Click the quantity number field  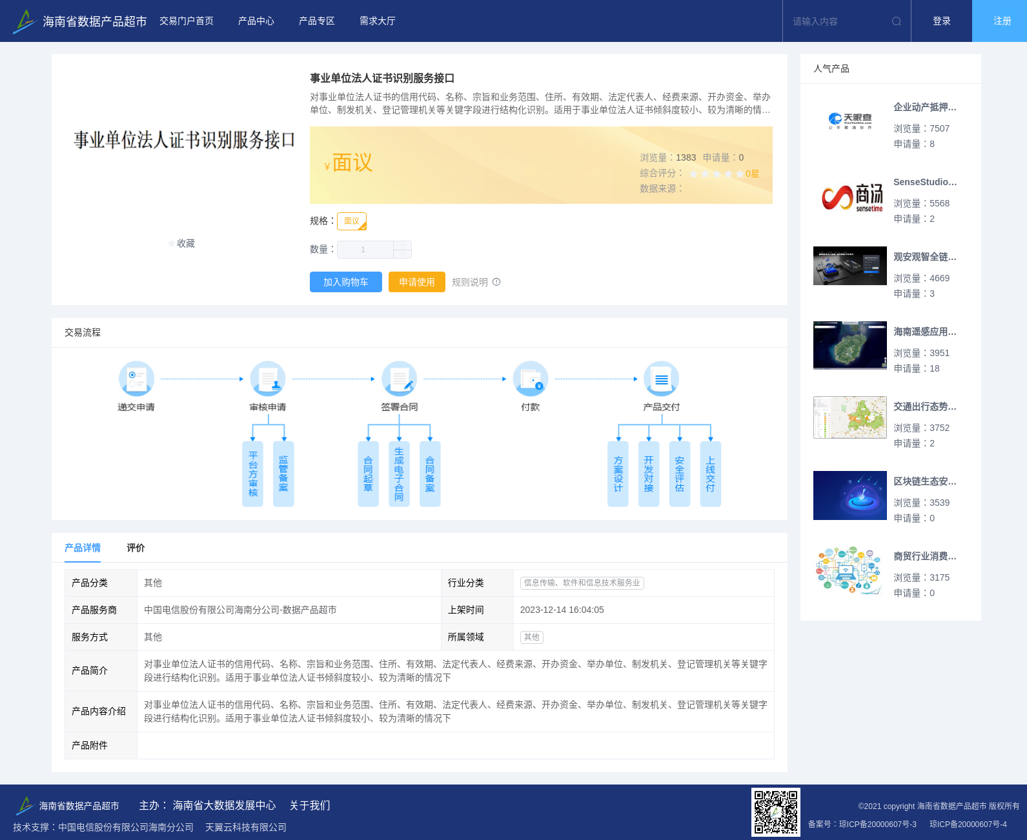point(365,250)
